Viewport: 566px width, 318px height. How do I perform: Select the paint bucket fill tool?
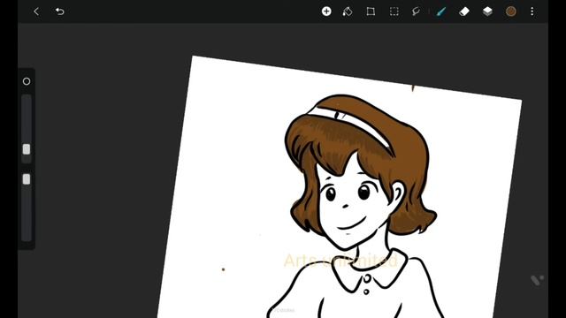(x=348, y=11)
